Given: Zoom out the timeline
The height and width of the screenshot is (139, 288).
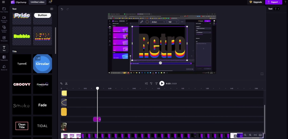Looking at the screenshot, I should click(x=245, y=135).
